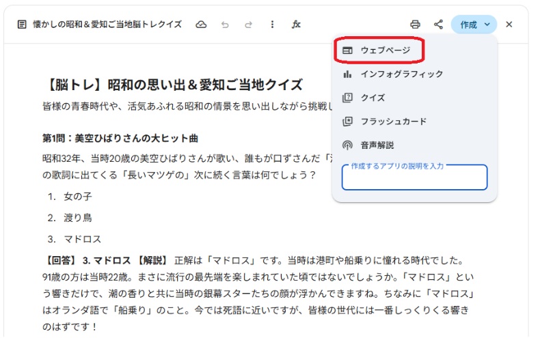This screenshot has height=338, width=540.
Task: Open sharing with the share icon
Action: point(438,25)
